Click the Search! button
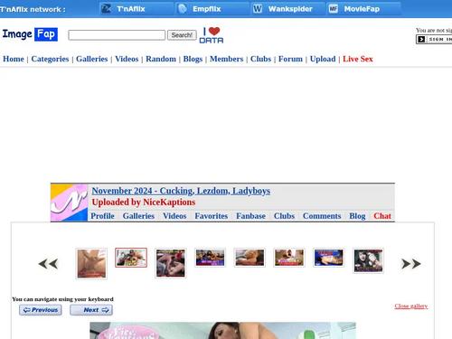452x339 pixels. click(182, 35)
